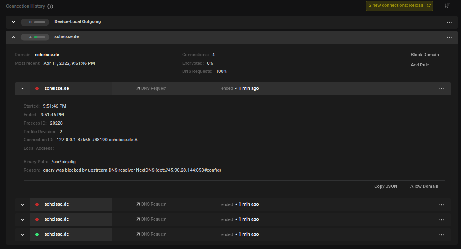Open Connection History info icon
This screenshot has height=249, width=461.
coord(50,6)
